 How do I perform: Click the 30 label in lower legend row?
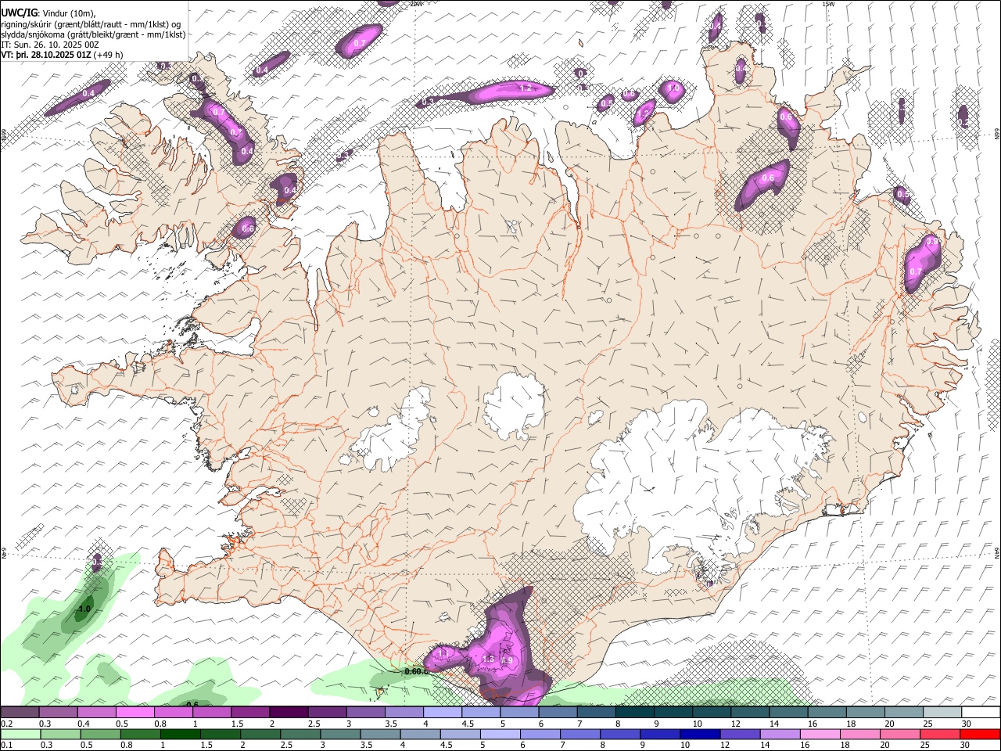click(966, 745)
